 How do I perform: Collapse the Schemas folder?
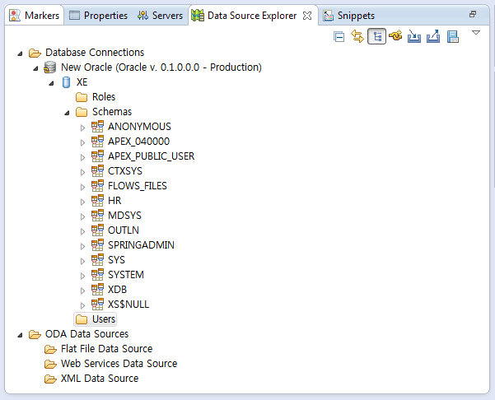pyautogui.click(x=67, y=113)
